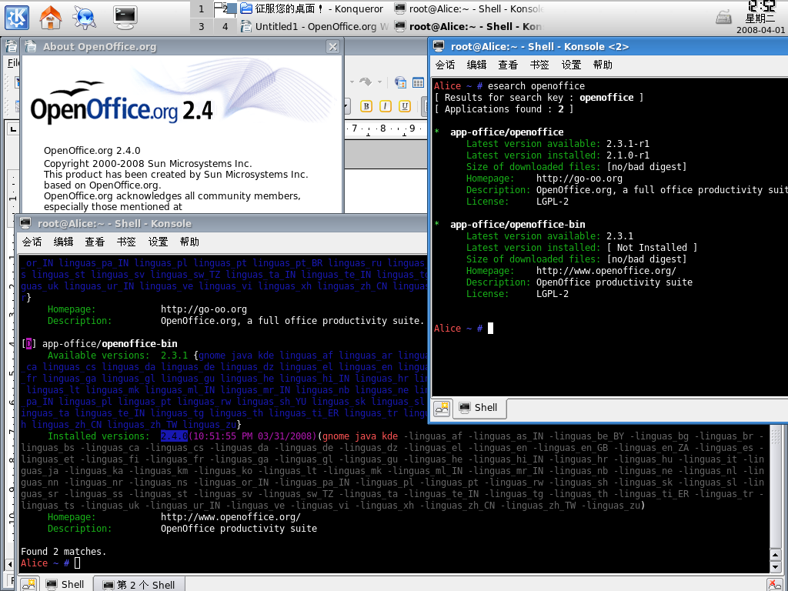Open 会话 menu in lower Konsole window
The image size is (788, 591).
pos(32,242)
